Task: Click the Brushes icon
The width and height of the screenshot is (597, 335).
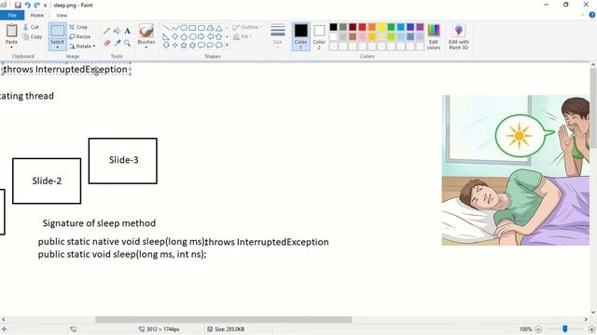Action: pos(146,31)
